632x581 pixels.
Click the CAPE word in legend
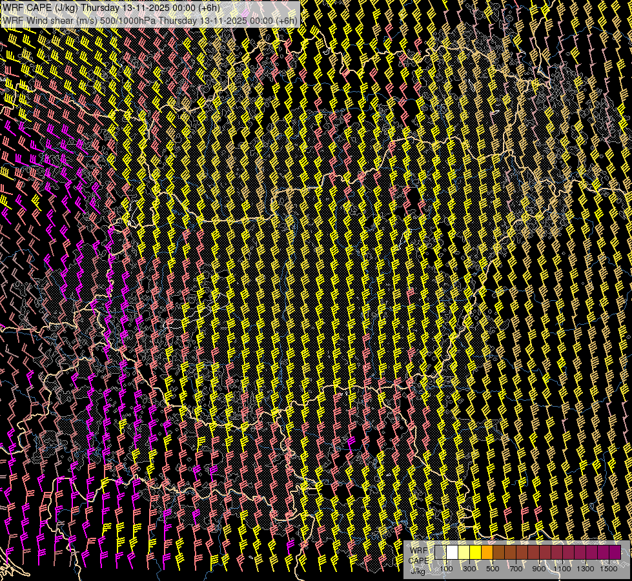point(419,560)
